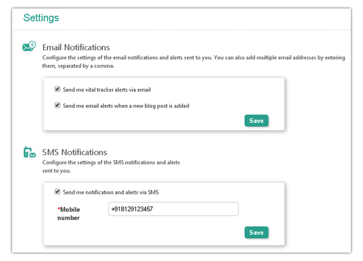Viewport: 363px width, 261px height.
Task: Select the Email Notifications heading
Action: 76,47
